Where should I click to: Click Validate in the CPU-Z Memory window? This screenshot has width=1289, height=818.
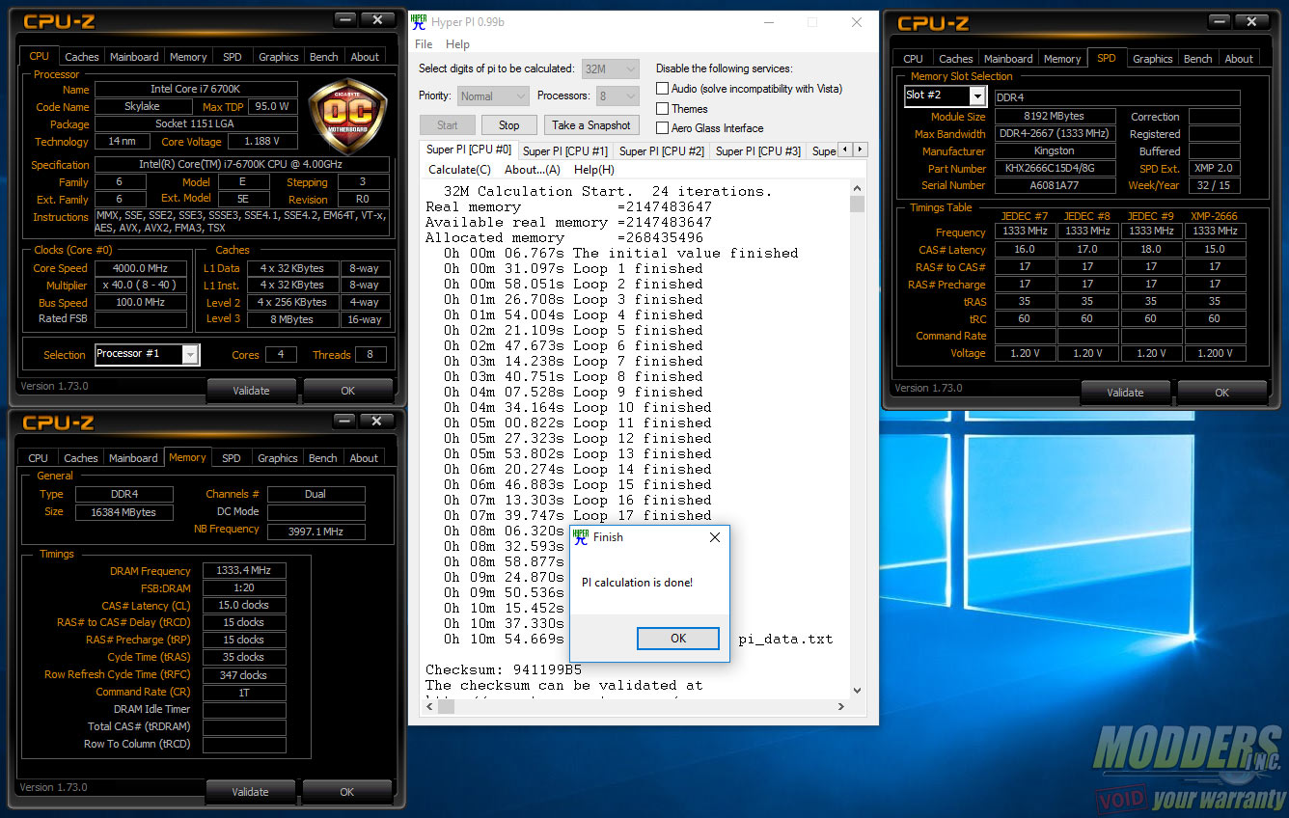[250, 792]
